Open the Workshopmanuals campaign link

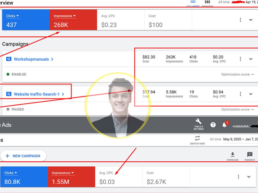[x=34, y=59]
